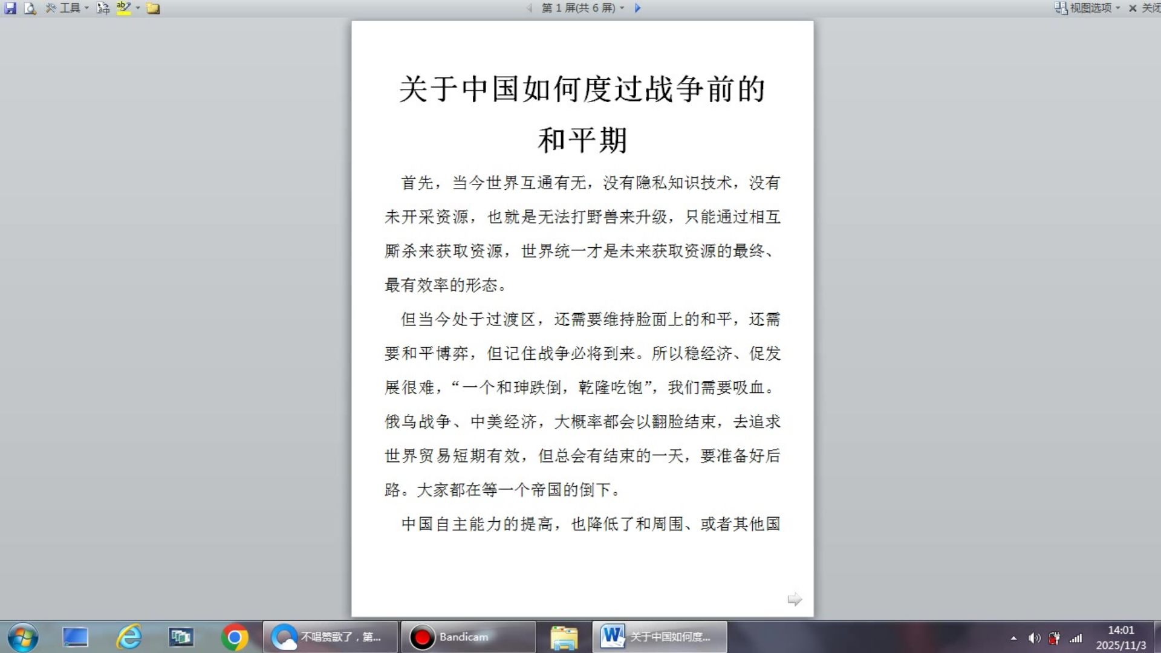The width and height of the screenshot is (1161, 653).
Task: Save the document using the Save icon
Action: coord(11,8)
